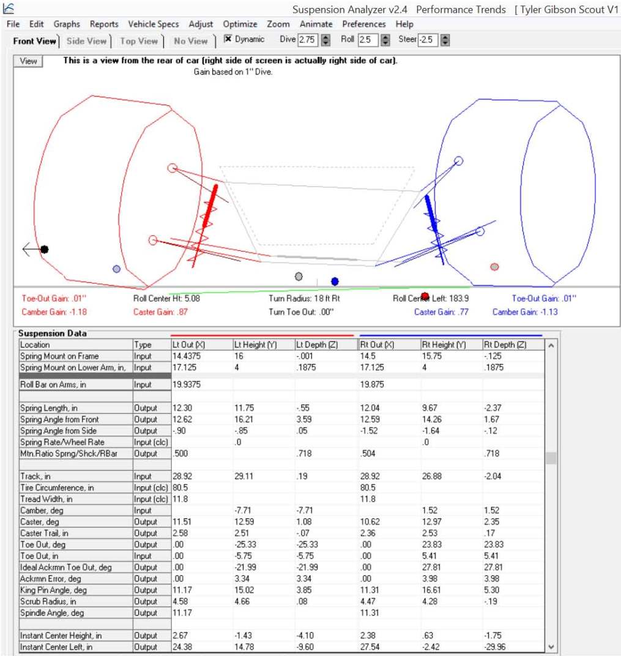Click the black tire-contact dot on left wheel

(44, 249)
